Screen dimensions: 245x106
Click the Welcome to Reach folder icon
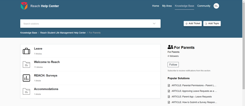(x=26, y=64)
